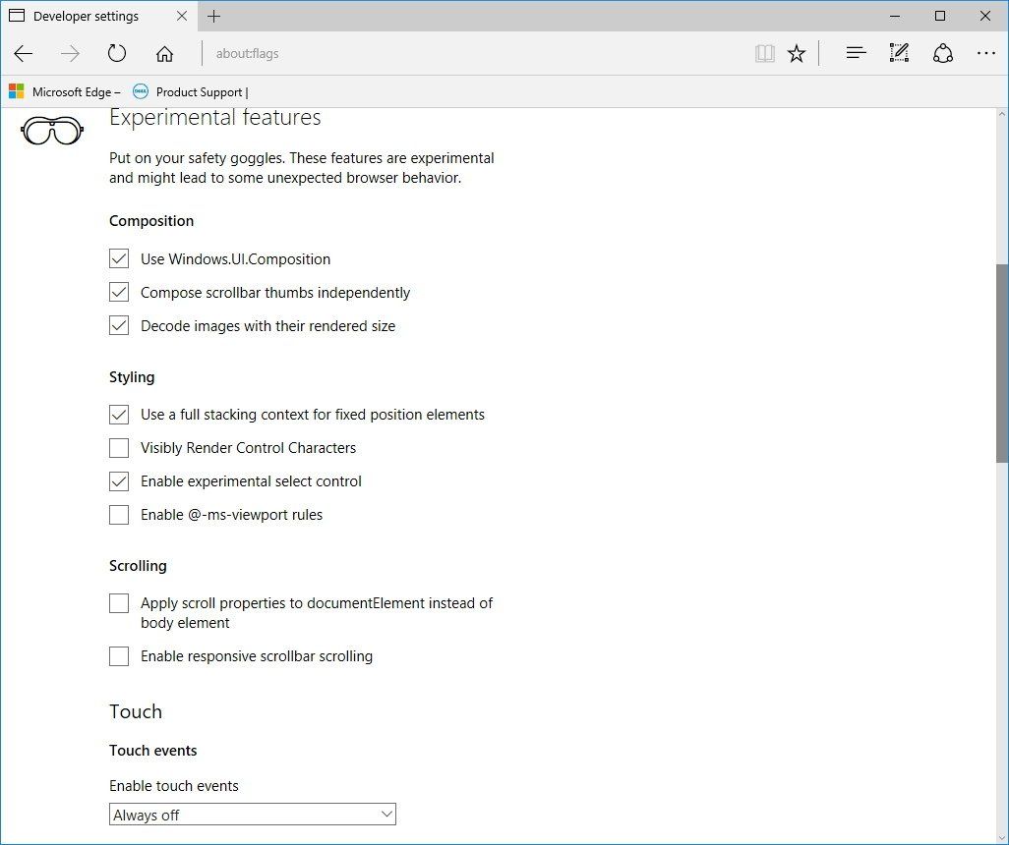Click the Back navigation arrow
The width and height of the screenshot is (1009, 845).
click(x=24, y=53)
